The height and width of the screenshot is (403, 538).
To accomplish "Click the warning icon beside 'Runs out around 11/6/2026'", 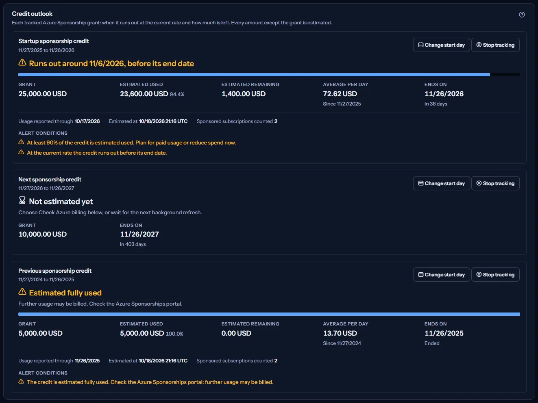I will [22, 62].
